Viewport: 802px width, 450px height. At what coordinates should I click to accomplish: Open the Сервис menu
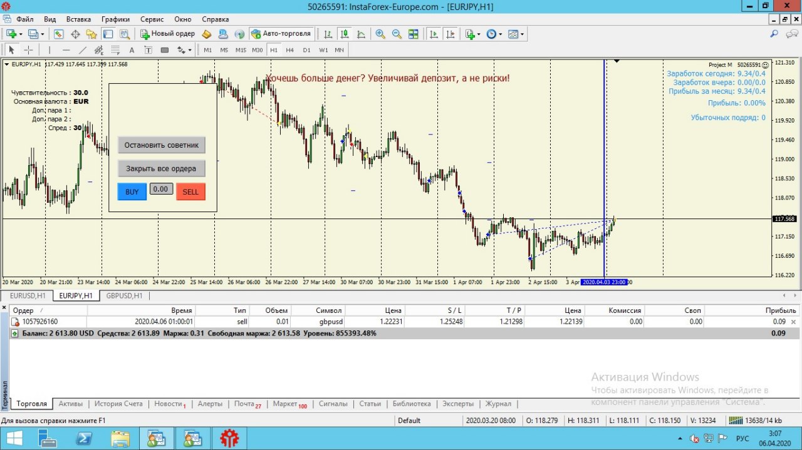point(152,19)
